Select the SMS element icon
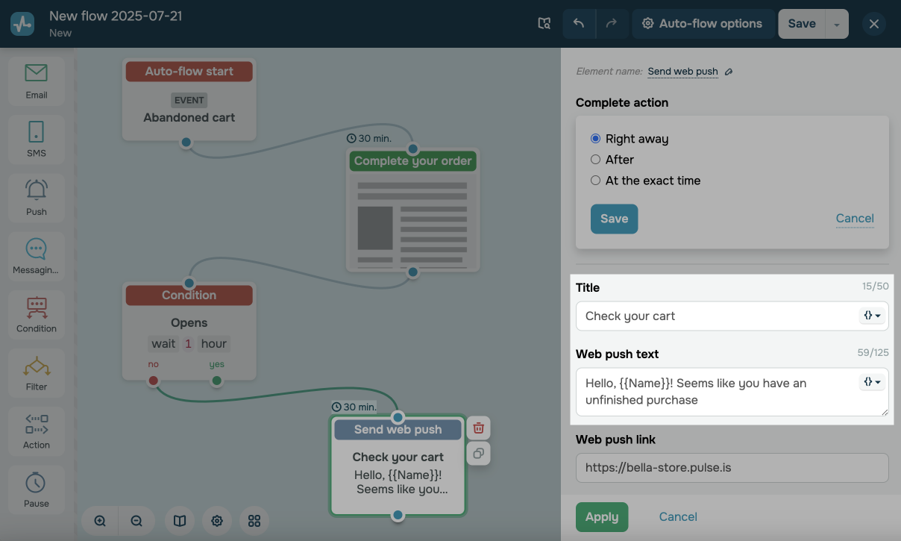The image size is (901, 541). pos(36,139)
